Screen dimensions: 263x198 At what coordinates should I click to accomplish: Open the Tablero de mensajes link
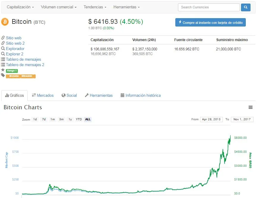pos(23,59)
